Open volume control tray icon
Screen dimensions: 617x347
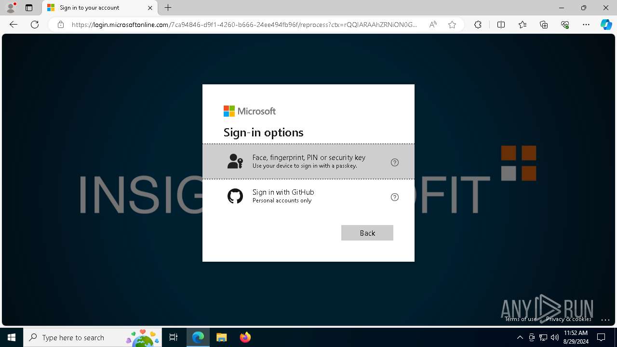(555, 337)
